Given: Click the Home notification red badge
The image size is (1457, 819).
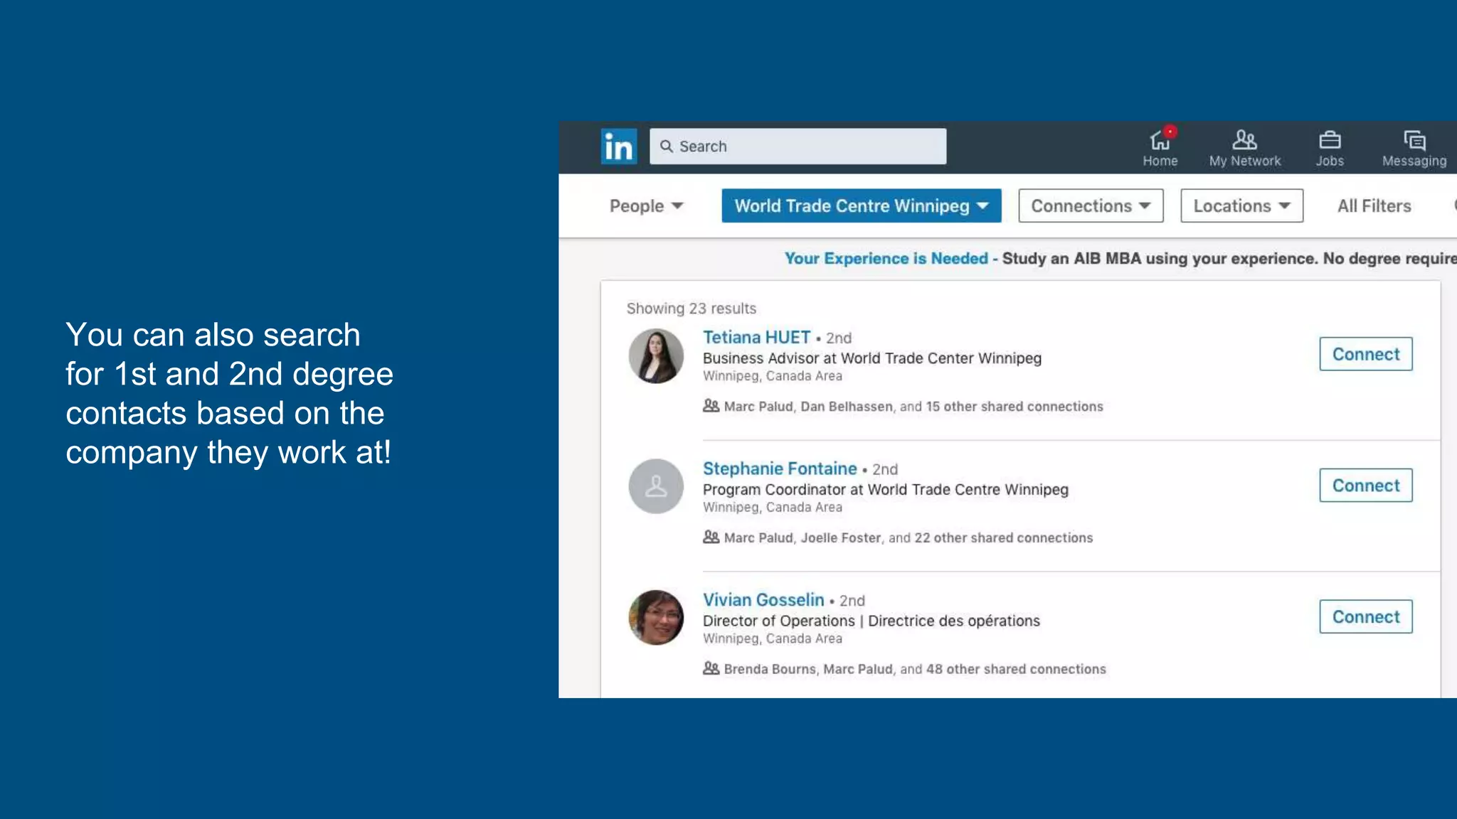Looking at the screenshot, I should (x=1170, y=132).
